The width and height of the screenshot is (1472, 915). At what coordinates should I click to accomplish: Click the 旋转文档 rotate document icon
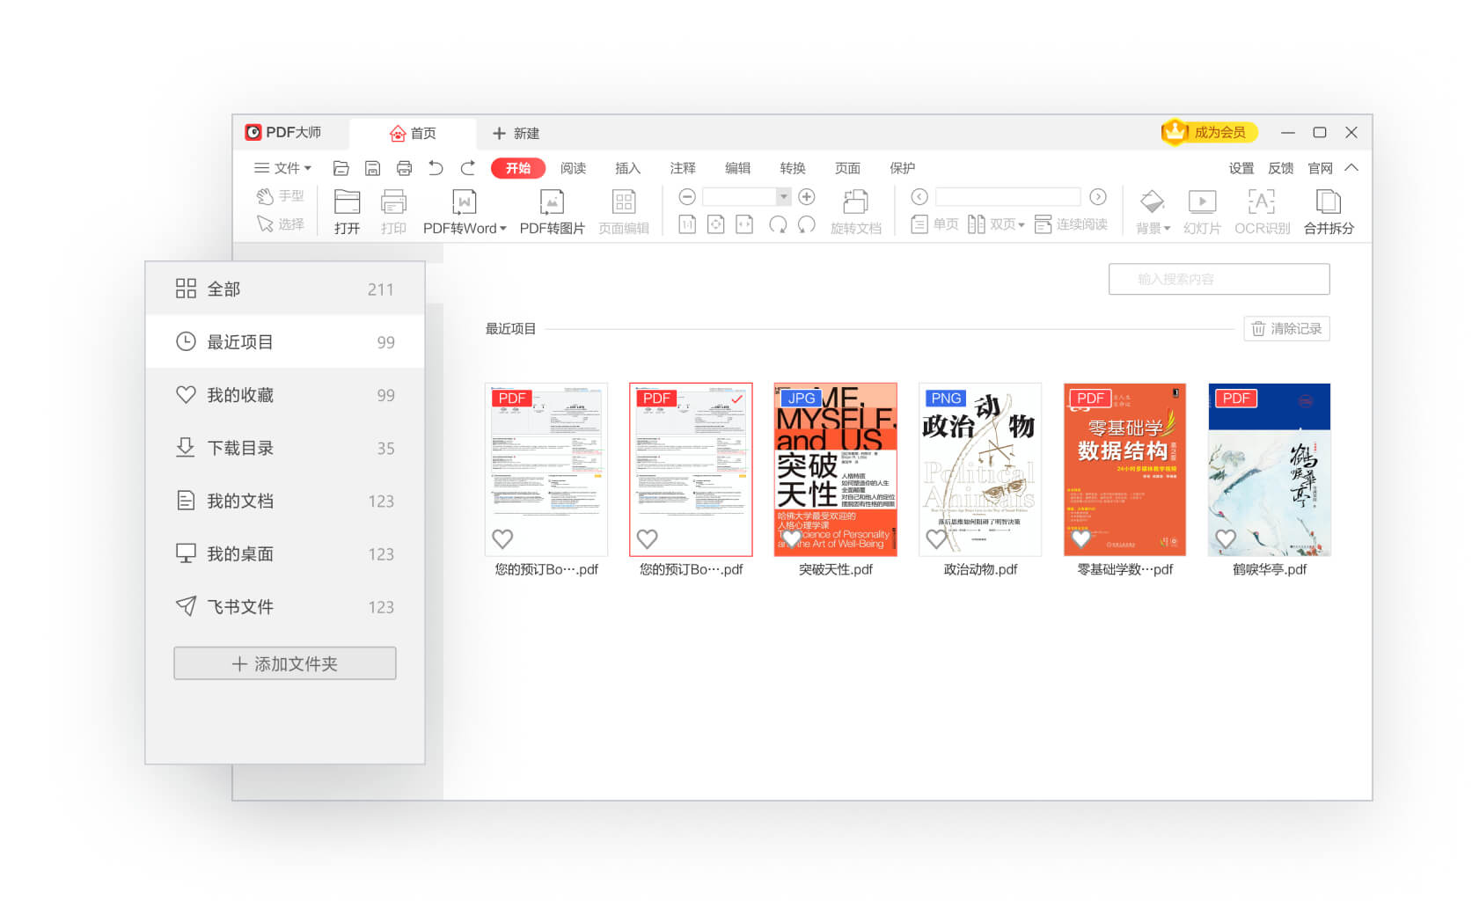(855, 202)
